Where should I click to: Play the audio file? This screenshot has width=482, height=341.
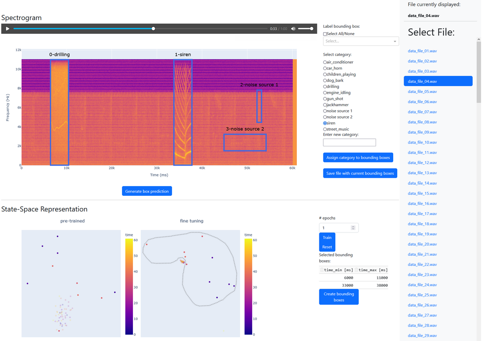[x=7, y=29]
